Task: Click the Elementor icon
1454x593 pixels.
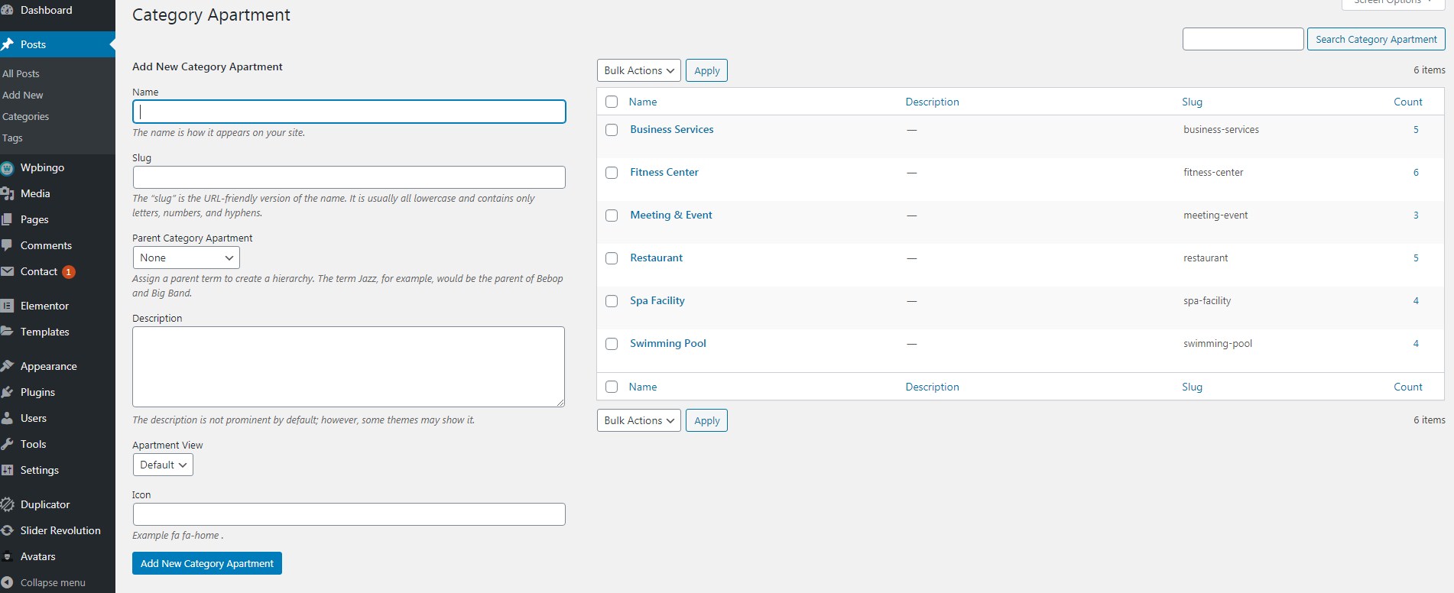Action: 7,306
